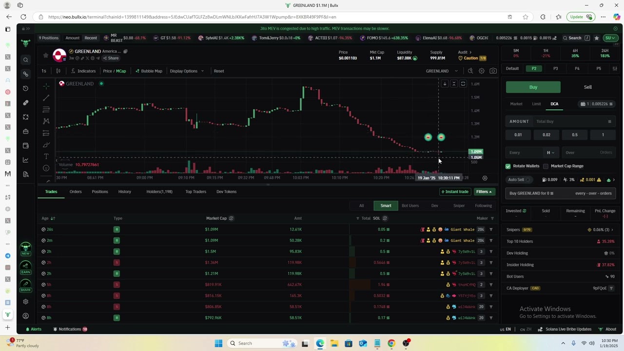Open the SU account dropdown
The height and width of the screenshot is (351, 624).
(x=610, y=38)
